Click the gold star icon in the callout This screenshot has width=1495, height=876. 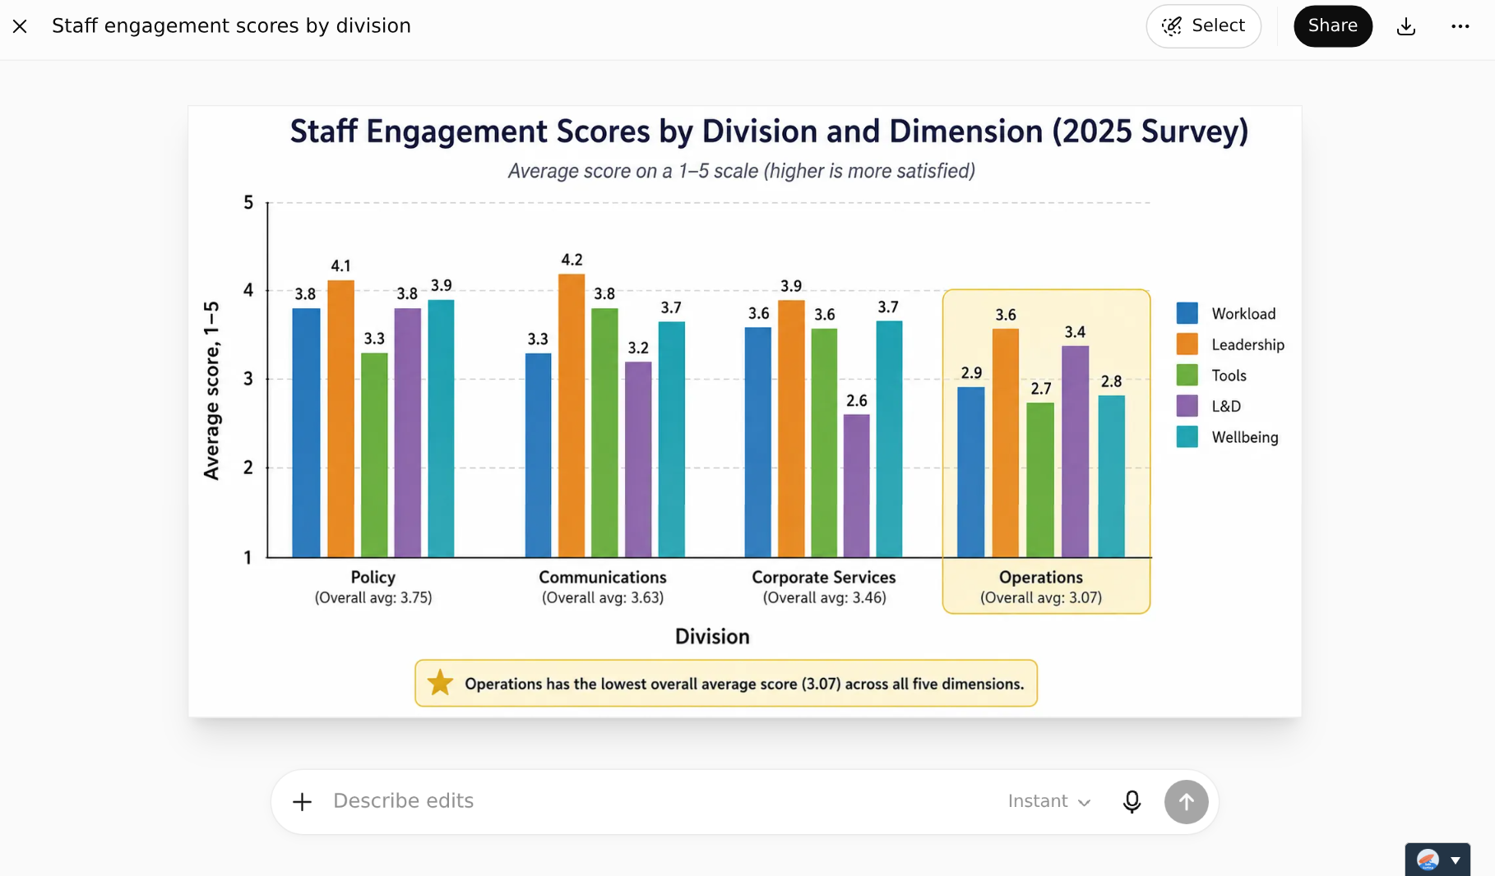(440, 682)
